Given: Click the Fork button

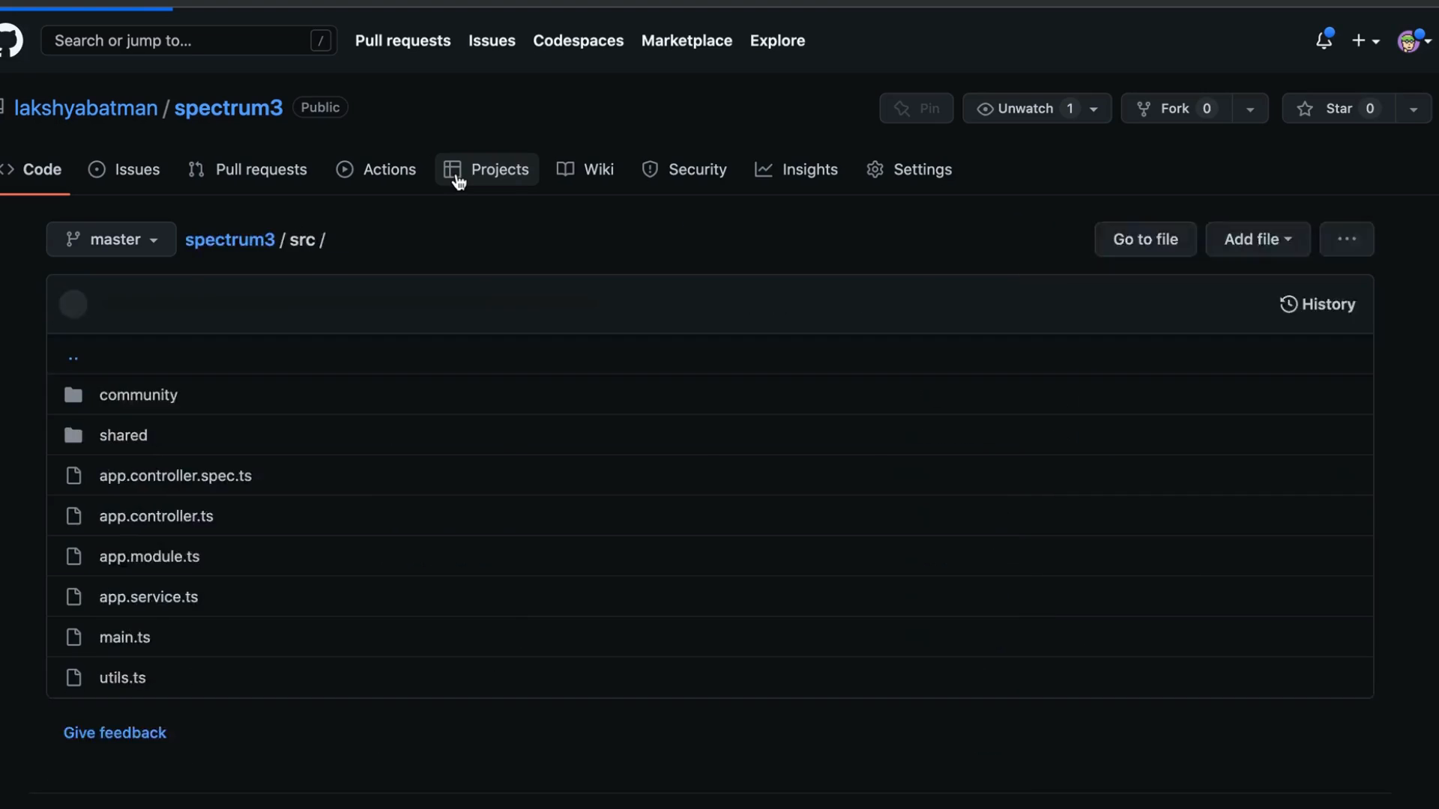Looking at the screenshot, I should point(1177,109).
